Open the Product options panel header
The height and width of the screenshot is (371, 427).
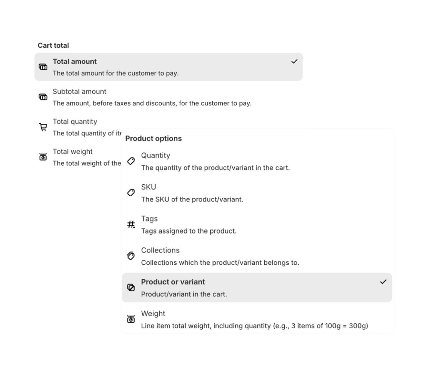(x=153, y=139)
